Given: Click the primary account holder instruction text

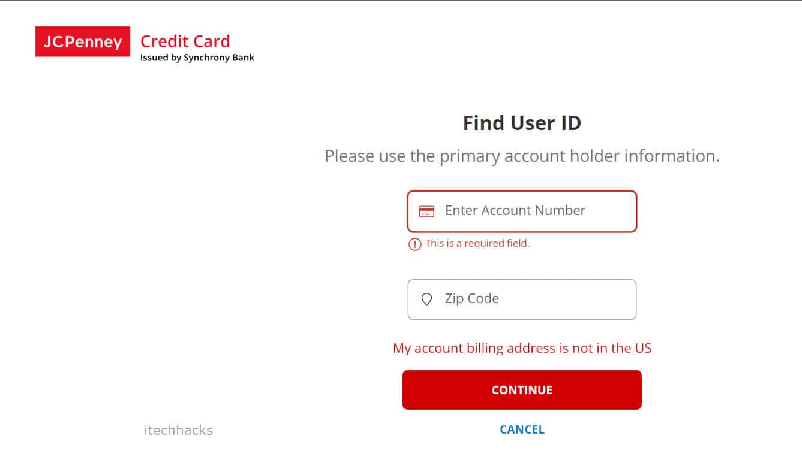Looking at the screenshot, I should tap(522, 156).
